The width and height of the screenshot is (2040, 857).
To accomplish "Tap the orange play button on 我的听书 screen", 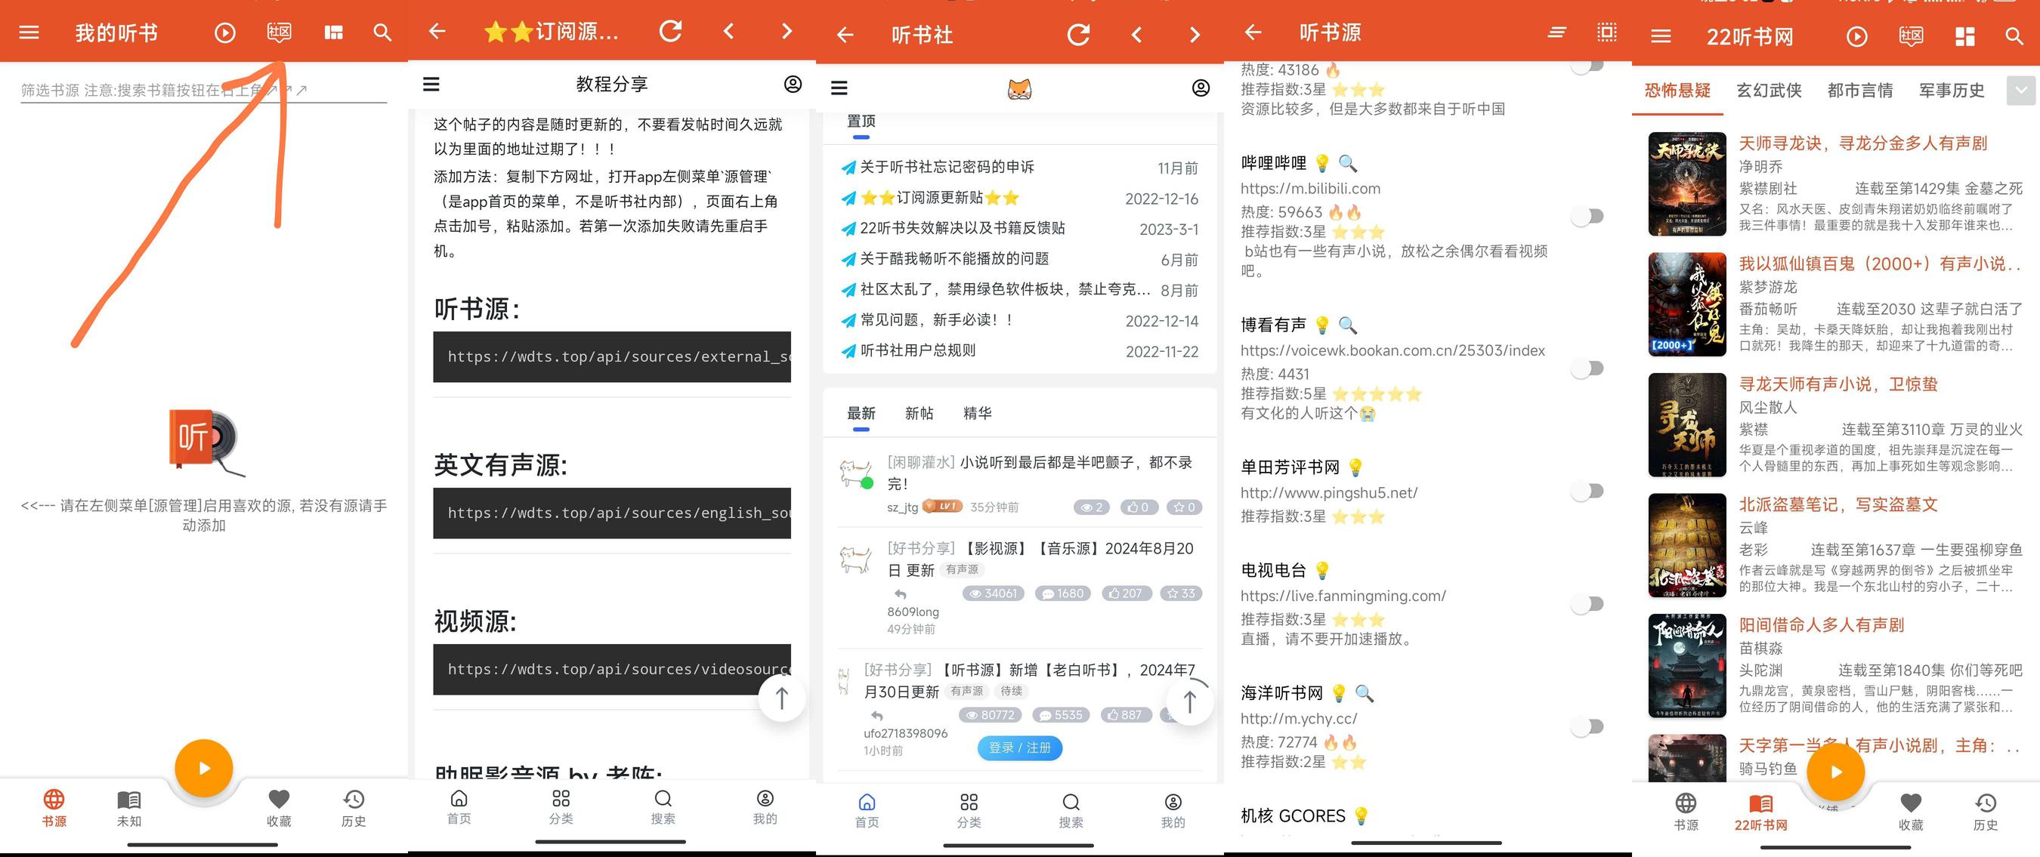I will coord(203,768).
